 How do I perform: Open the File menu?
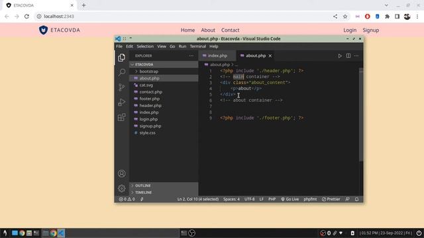point(119,46)
